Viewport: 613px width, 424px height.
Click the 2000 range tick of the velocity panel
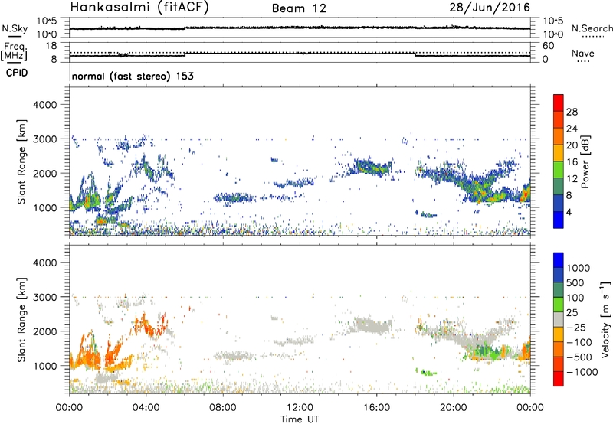pos(44,331)
